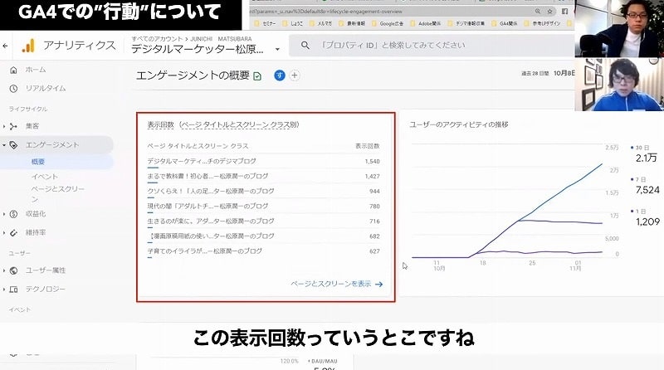The height and width of the screenshot is (370, 664).
Task: Click the Facebook extension icon
Action: point(564,12)
